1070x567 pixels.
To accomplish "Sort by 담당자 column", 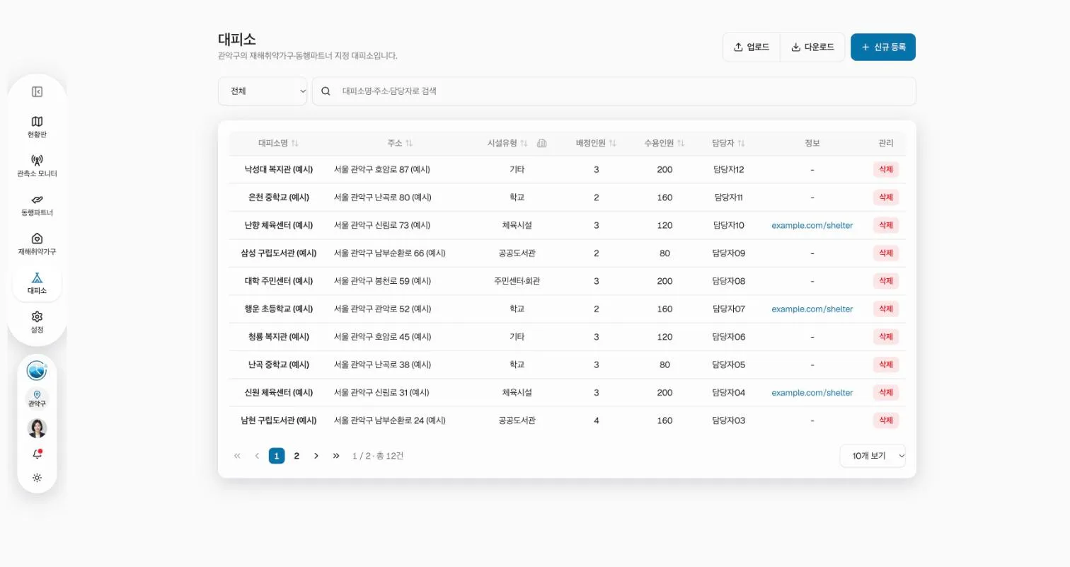I will coord(729,143).
